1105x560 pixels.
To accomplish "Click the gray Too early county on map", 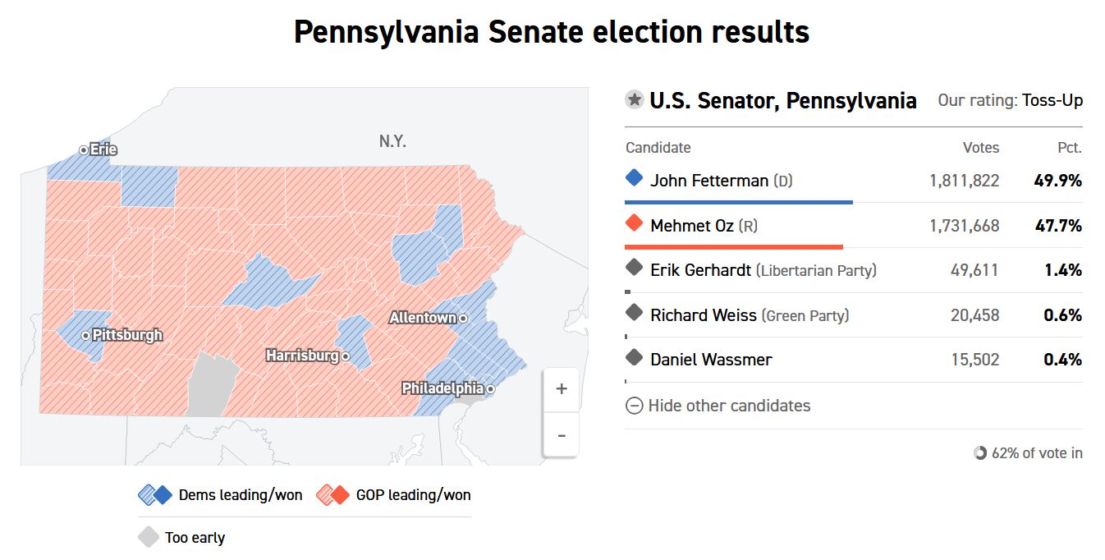I will 213,385.
